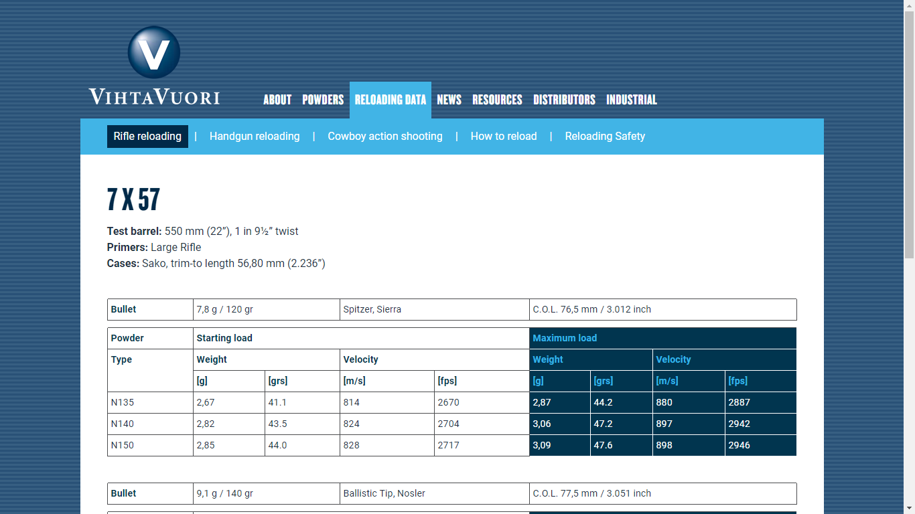Click the Cases Sako trim-to length line
The width and height of the screenshot is (915, 514).
click(216, 264)
